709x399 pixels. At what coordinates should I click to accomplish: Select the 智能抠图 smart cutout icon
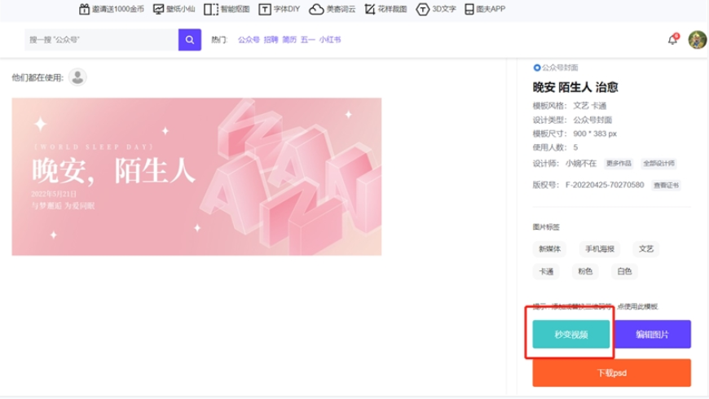coord(211,10)
